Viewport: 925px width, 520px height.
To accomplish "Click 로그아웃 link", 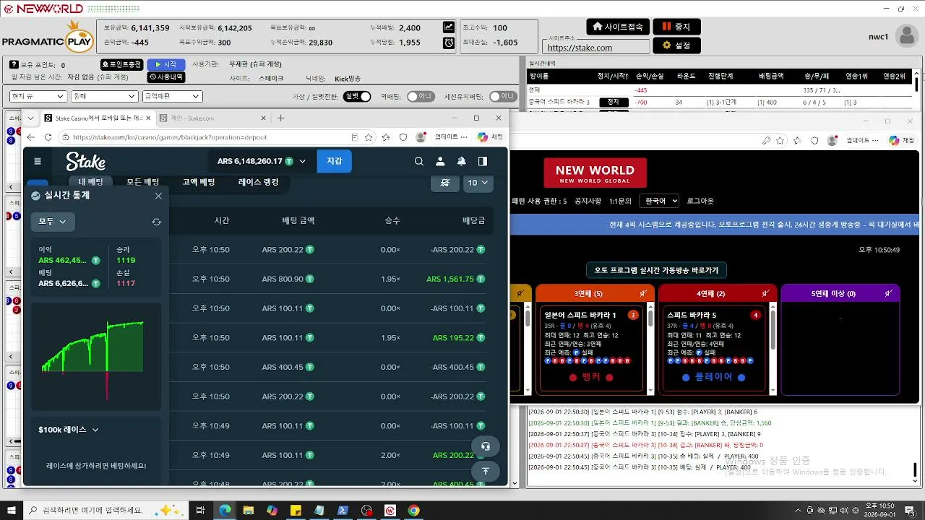I will [x=700, y=201].
